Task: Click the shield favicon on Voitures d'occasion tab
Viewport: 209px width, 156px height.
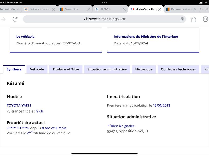Action: click(x=26, y=9)
